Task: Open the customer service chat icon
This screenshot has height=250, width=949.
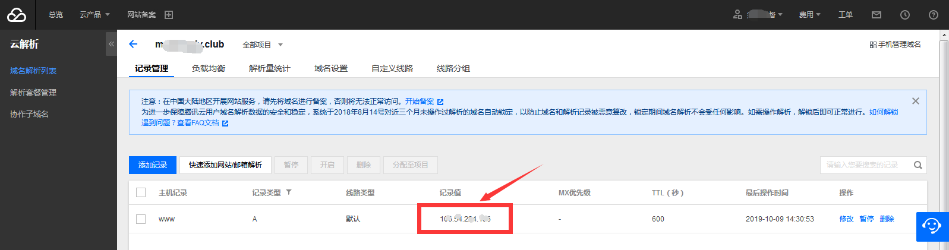Action: click(x=931, y=226)
